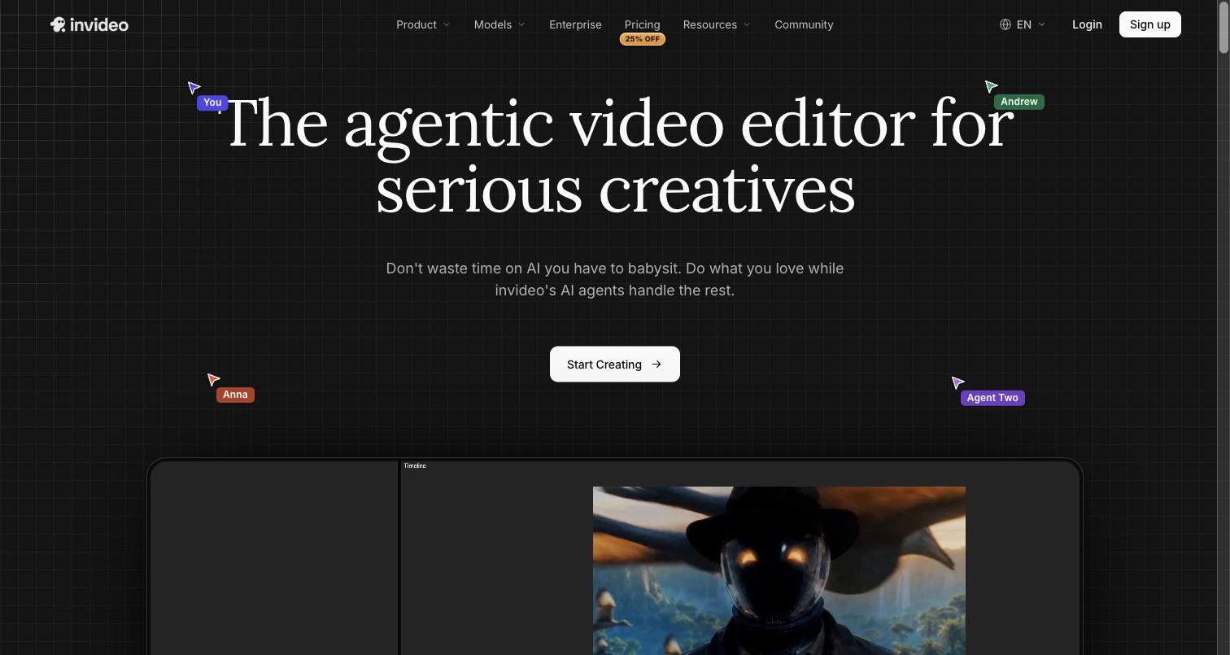Click the Agent Two cursor label
Viewport: 1230px width, 655px height.
(992, 398)
